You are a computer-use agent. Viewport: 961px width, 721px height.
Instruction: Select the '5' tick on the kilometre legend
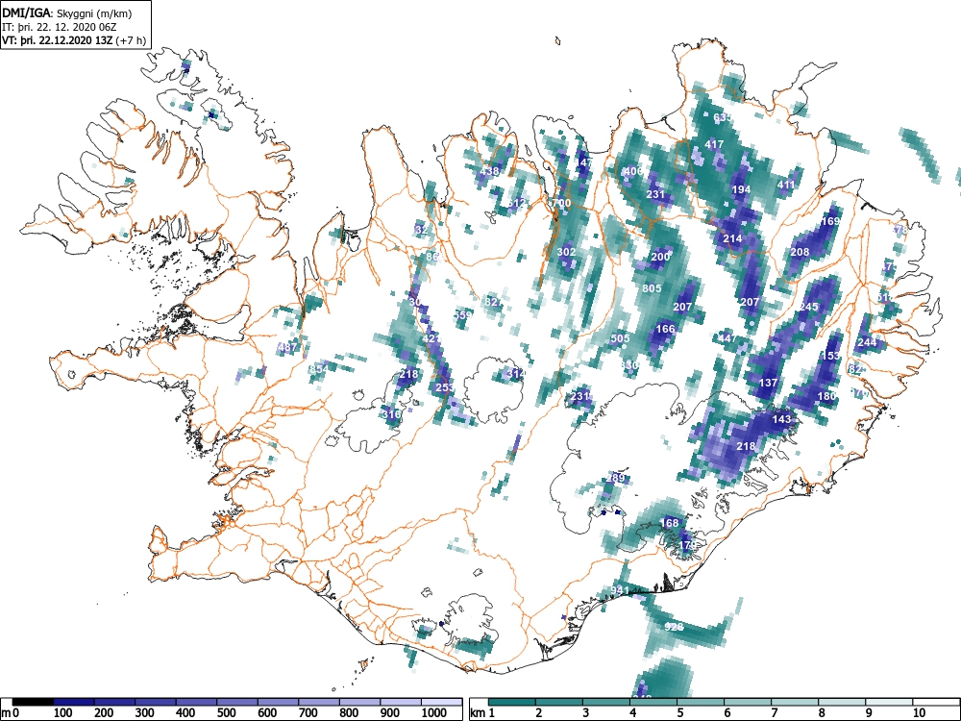point(679,713)
